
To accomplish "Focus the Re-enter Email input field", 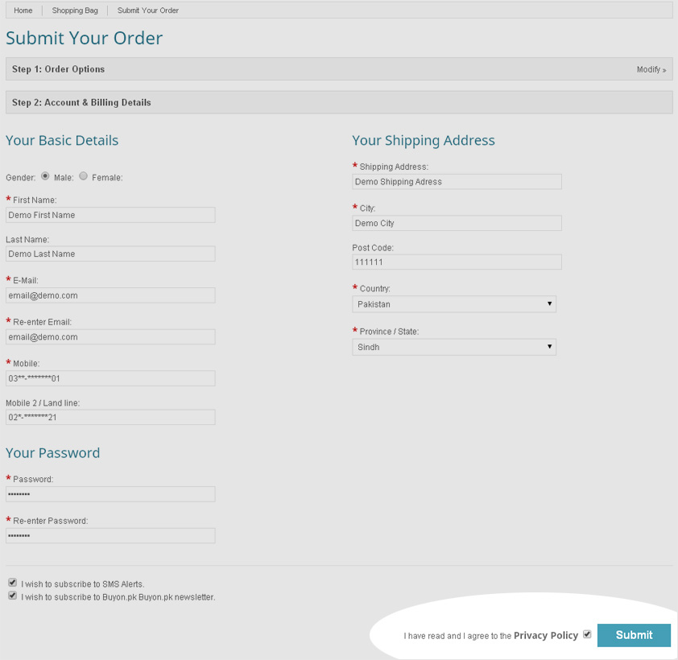I will click(x=110, y=337).
